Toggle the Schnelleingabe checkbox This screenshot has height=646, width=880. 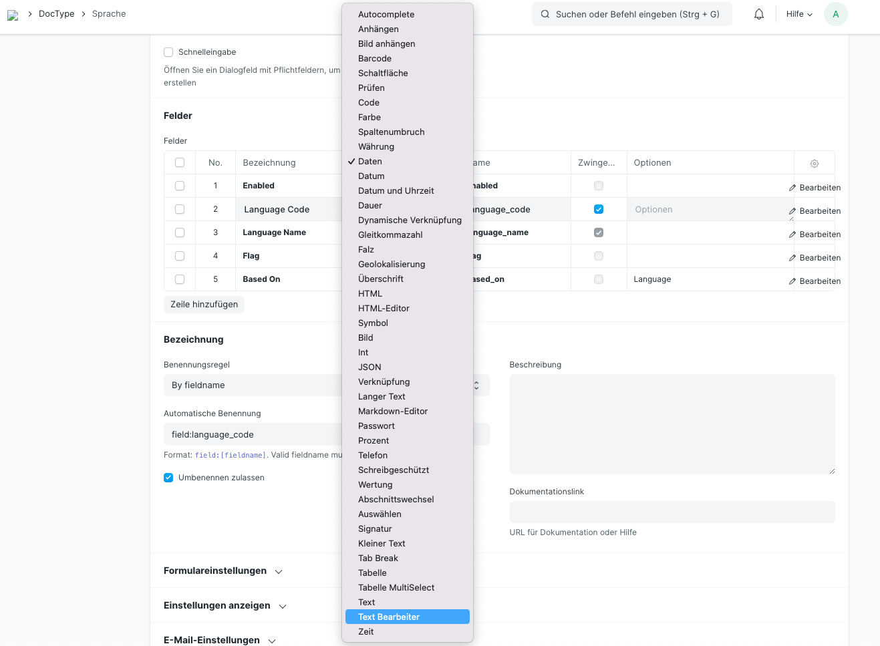click(168, 52)
